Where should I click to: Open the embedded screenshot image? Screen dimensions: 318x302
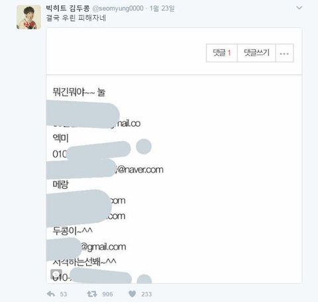coord(174,156)
